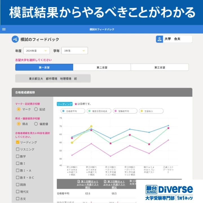Click the document icon beside 第2回駿台atama link
Viewport: 203px width, 203px height.
105,182
